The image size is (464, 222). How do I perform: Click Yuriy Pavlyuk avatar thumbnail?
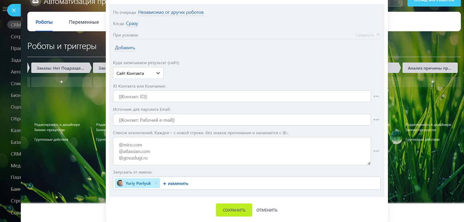[x=120, y=184]
